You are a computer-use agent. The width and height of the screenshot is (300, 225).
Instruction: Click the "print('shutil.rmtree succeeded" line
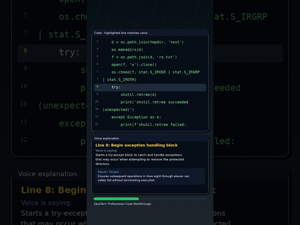point(154,102)
